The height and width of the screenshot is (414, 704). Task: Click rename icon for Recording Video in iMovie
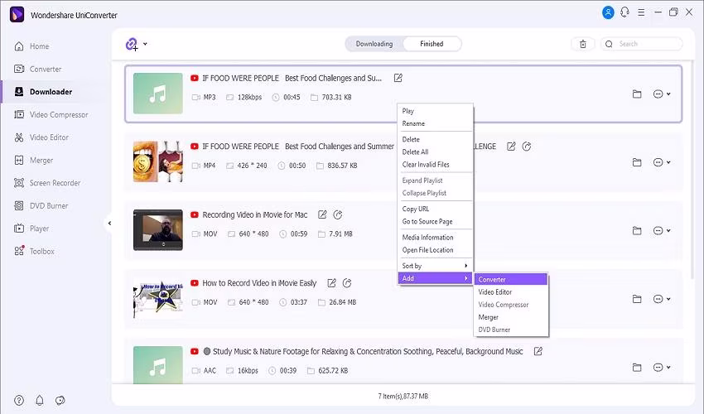pyautogui.click(x=322, y=214)
